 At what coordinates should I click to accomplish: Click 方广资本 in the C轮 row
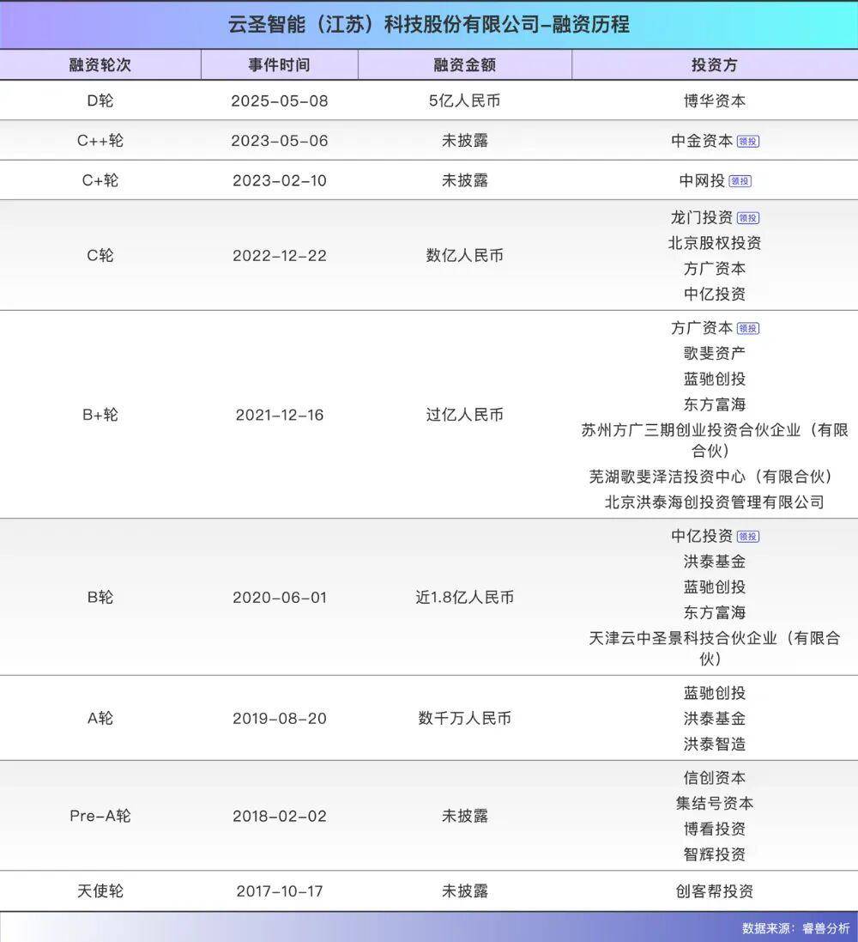pyautogui.click(x=715, y=269)
